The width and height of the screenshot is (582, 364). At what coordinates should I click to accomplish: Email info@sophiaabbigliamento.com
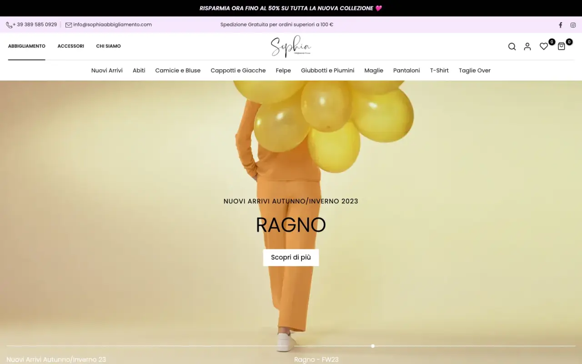pyautogui.click(x=112, y=25)
